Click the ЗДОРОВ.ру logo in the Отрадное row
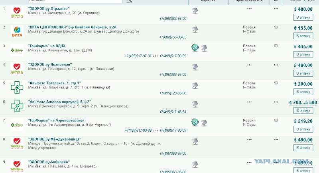The height and width of the screenshot is (173, 319). (17, 13)
